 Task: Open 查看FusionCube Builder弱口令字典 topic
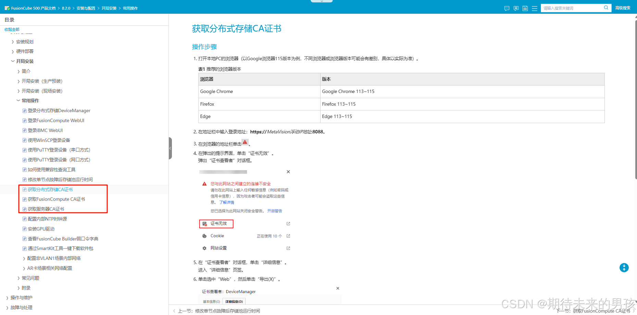point(63,239)
